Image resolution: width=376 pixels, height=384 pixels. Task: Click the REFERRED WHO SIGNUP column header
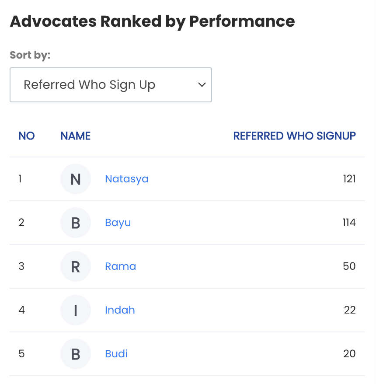[x=295, y=136]
